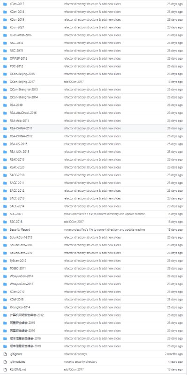Open the RSAC-2020 directory
This screenshot has height=375, width=187.
point(17,167)
